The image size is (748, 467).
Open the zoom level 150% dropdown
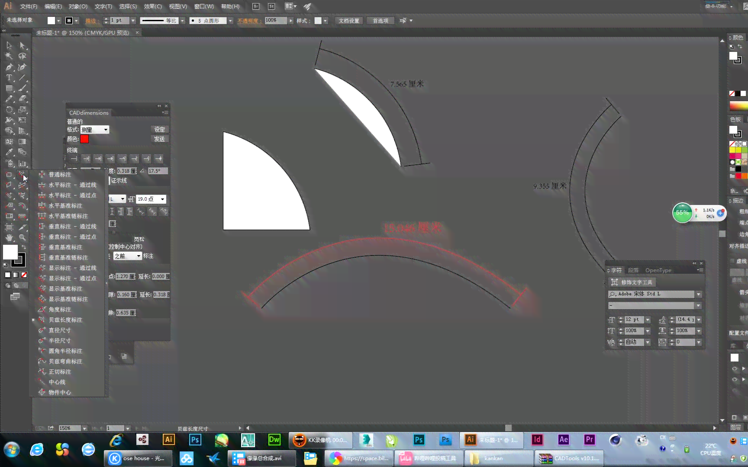click(84, 428)
